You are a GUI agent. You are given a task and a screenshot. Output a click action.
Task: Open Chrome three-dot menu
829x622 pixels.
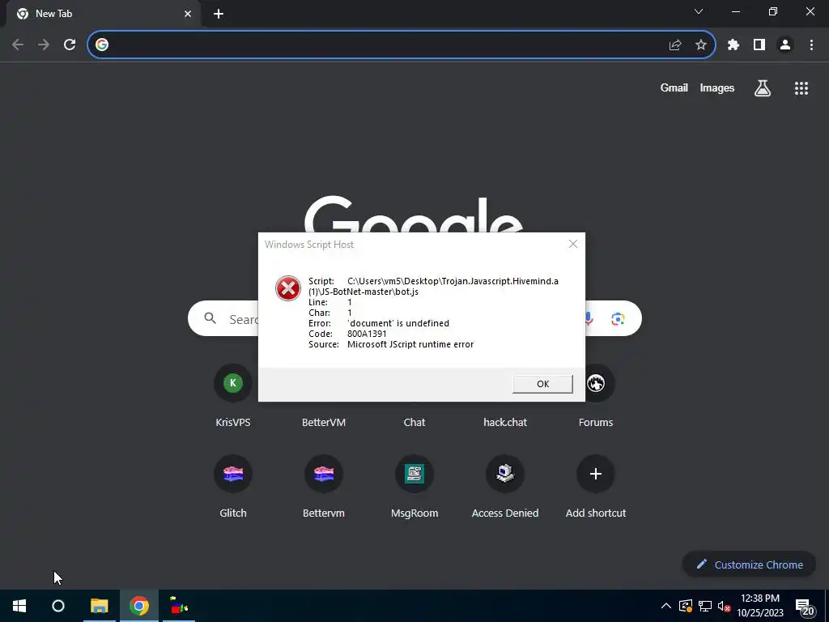point(811,45)
